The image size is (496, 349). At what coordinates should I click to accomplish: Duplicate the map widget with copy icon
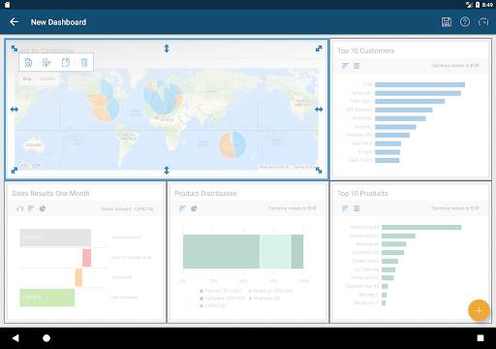(66, 62)
